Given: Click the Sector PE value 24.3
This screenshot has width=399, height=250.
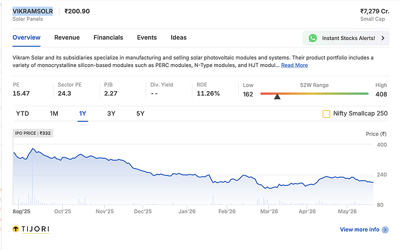Looking at the screenshot, I should pos(64,94).
